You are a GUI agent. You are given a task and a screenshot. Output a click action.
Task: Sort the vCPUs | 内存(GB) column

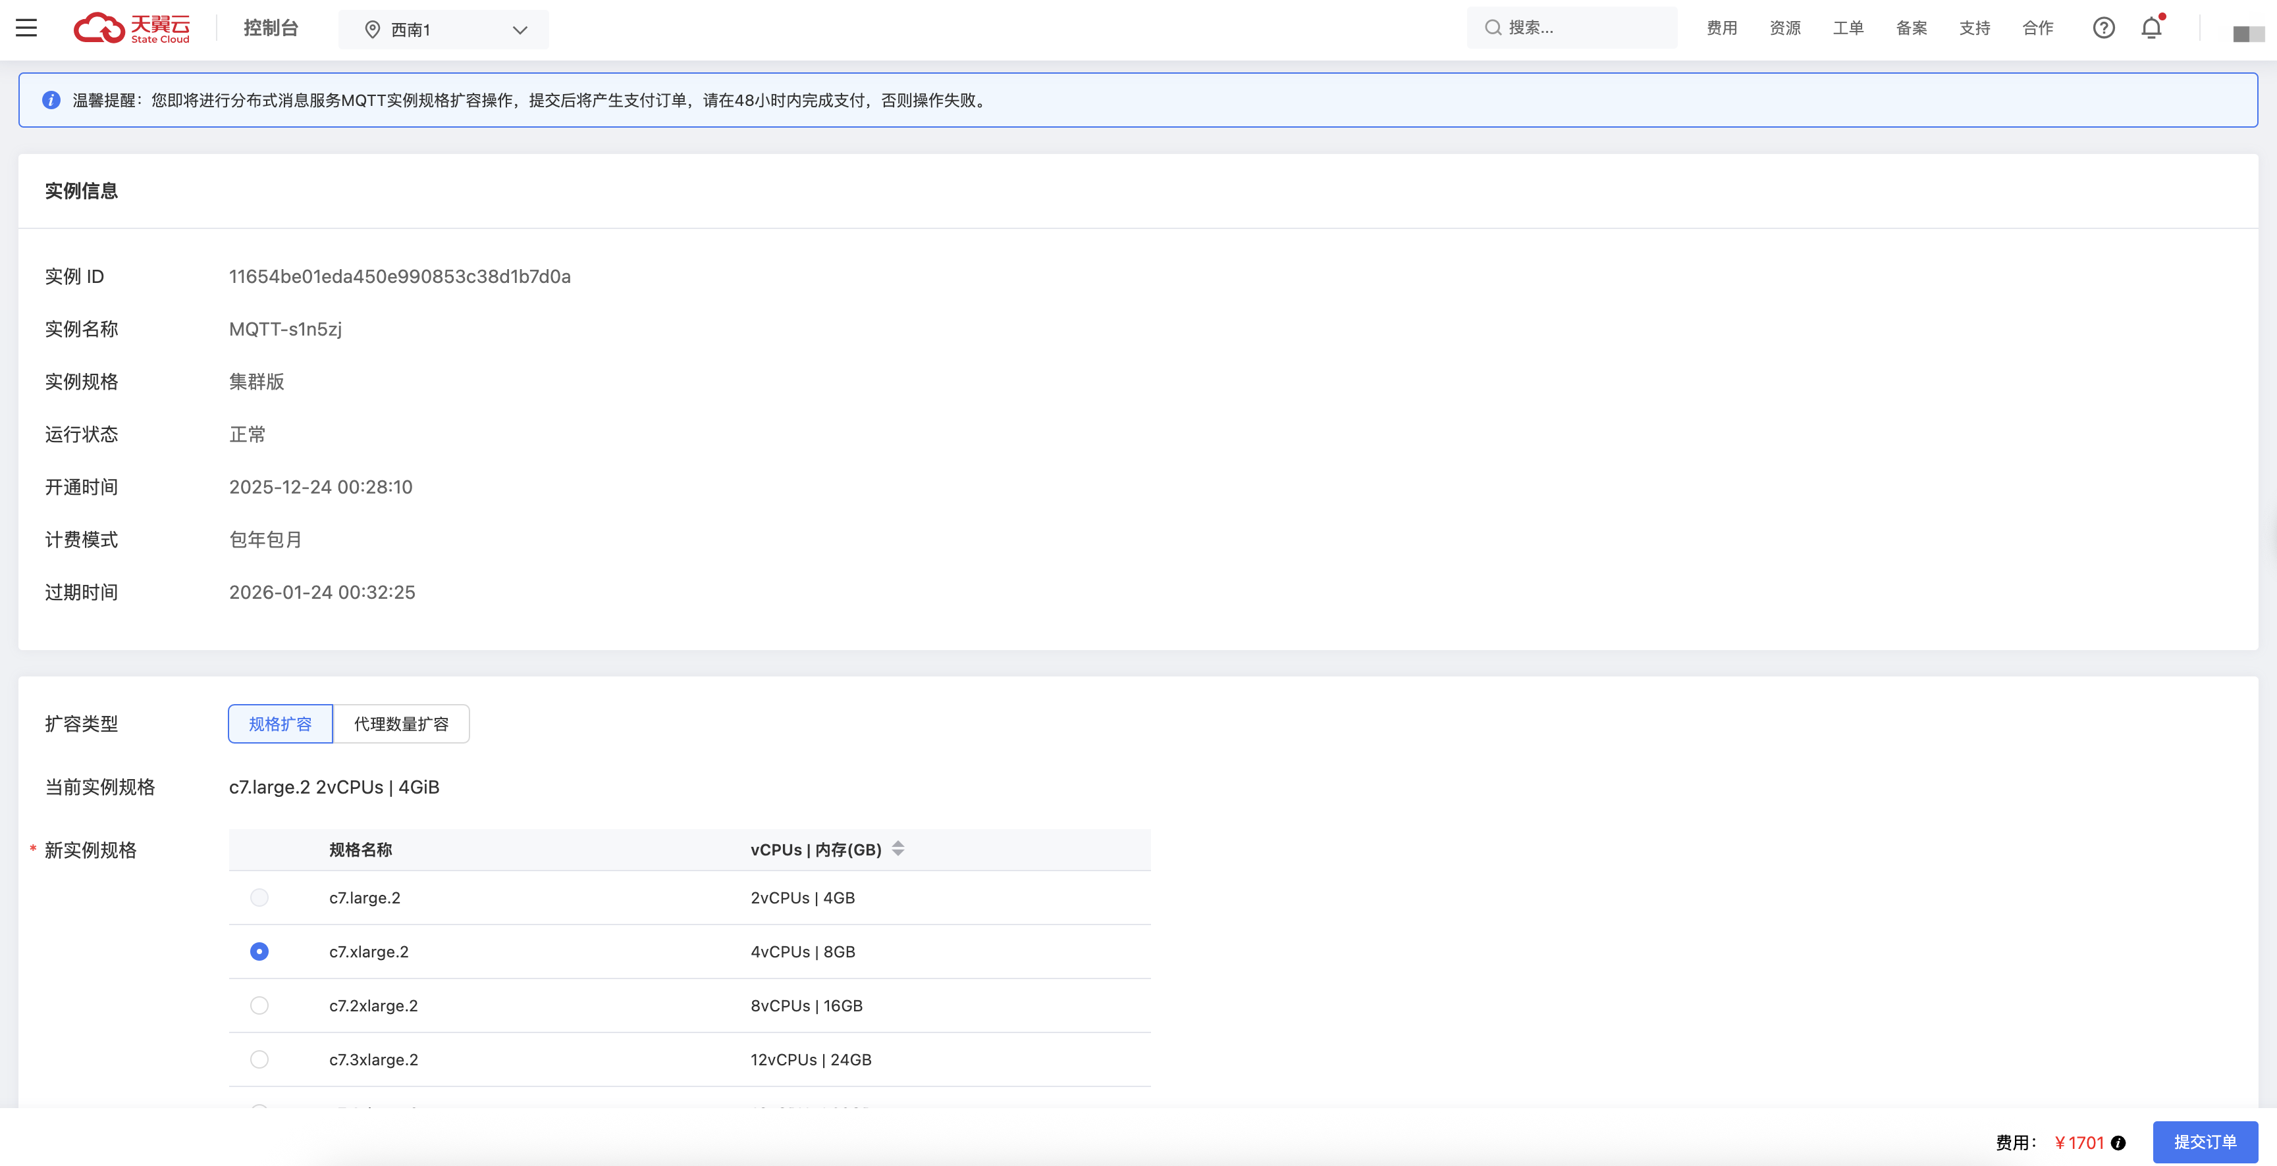pos(898,849)
